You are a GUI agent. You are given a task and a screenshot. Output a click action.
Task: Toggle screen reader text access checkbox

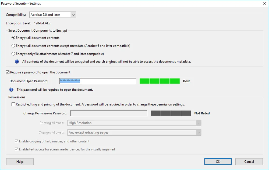(x=17, y=149)
